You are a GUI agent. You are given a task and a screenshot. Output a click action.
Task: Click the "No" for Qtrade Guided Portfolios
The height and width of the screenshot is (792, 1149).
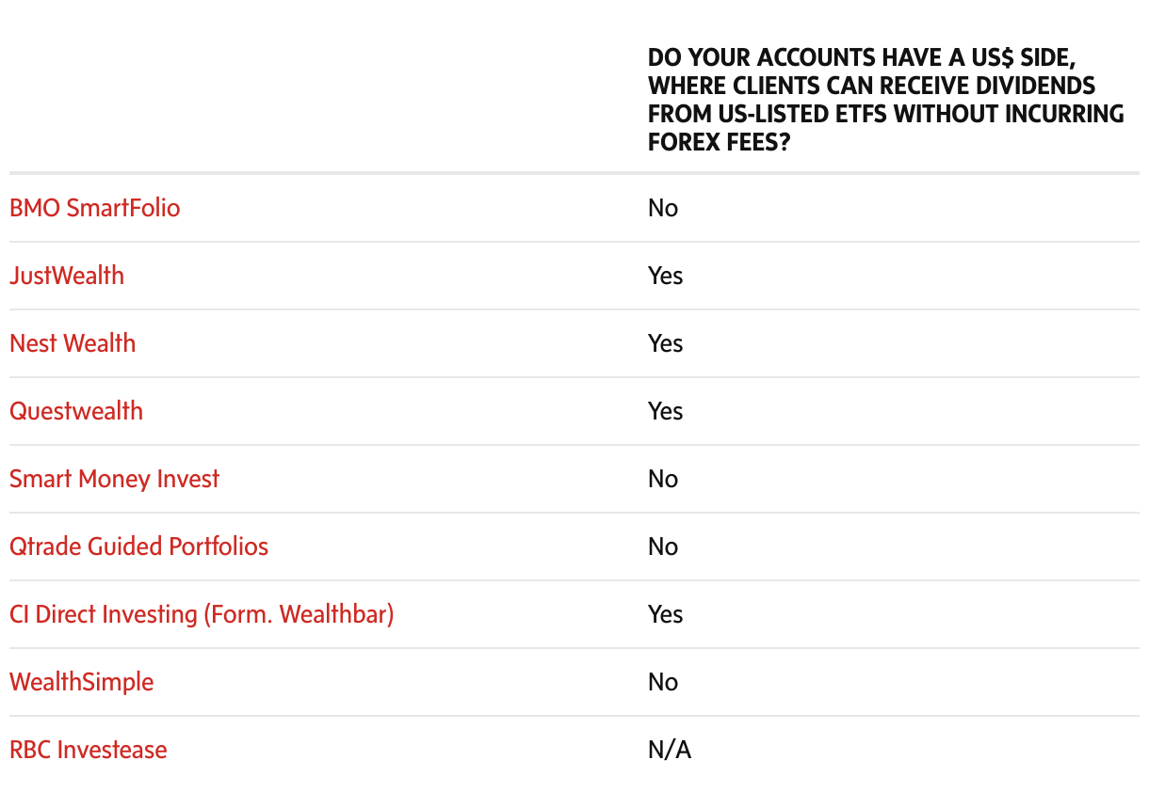click(663, 546)
